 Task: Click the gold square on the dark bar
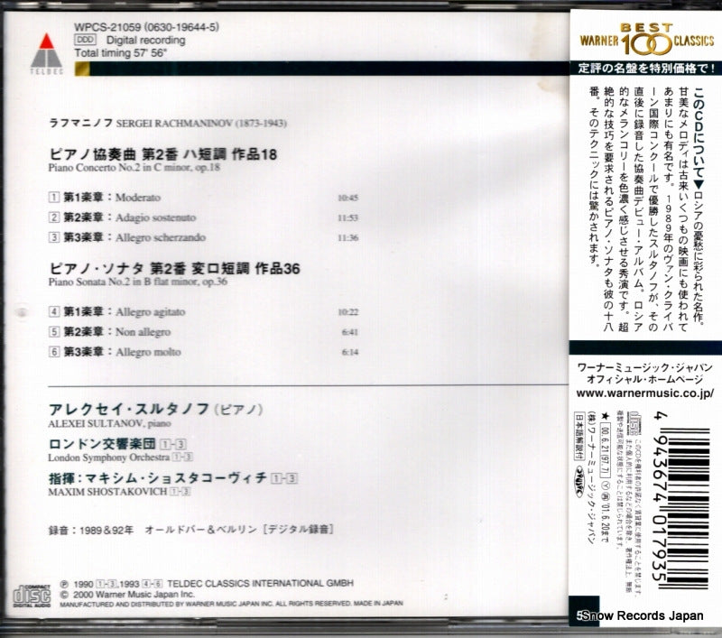[82, 69]
